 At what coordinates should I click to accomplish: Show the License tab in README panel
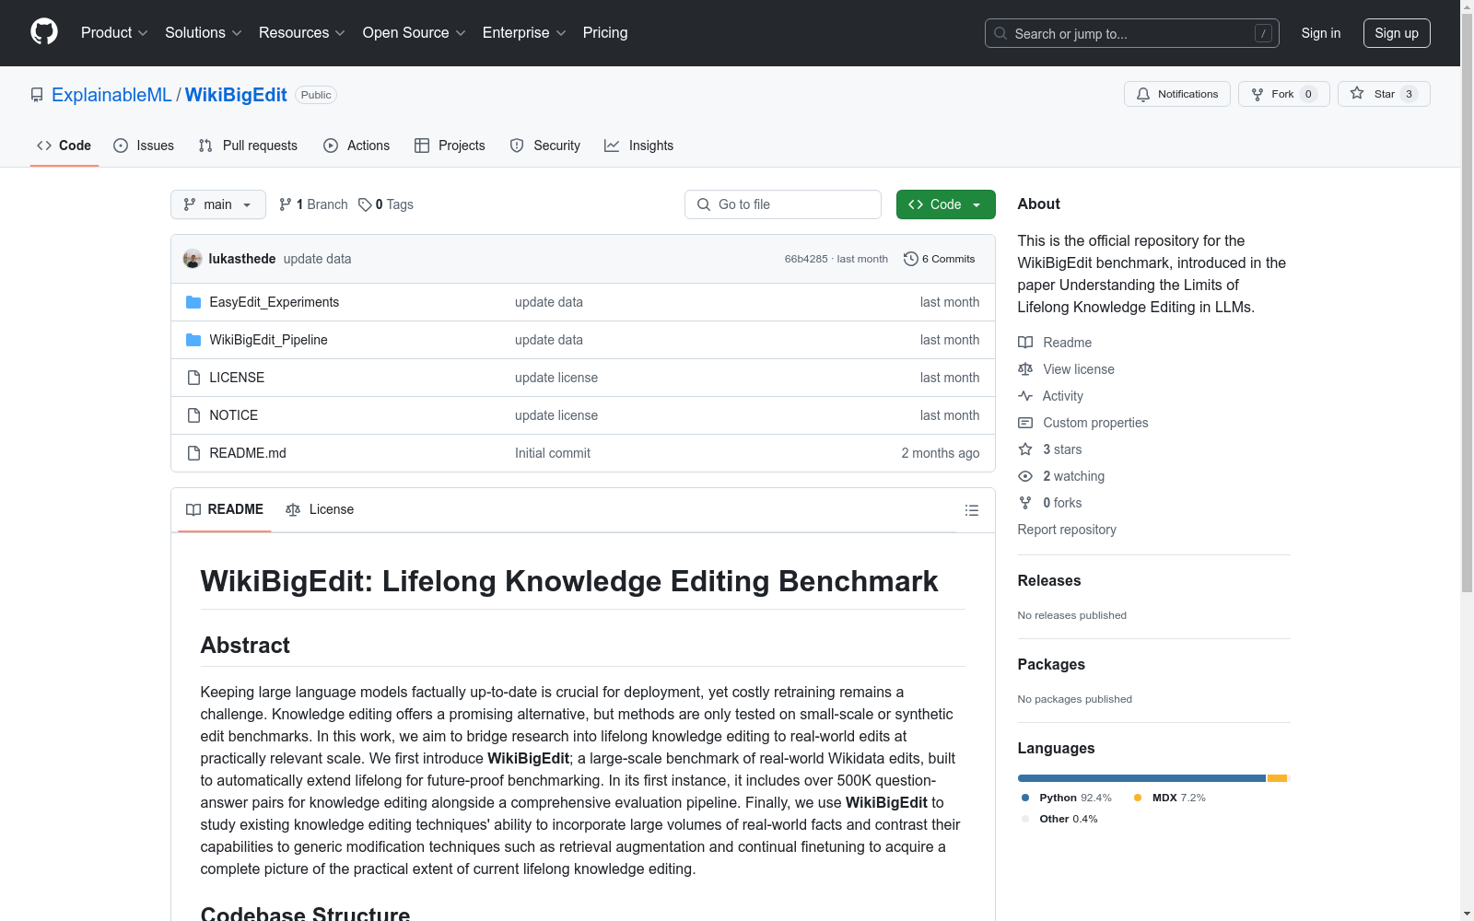point(320,509)
